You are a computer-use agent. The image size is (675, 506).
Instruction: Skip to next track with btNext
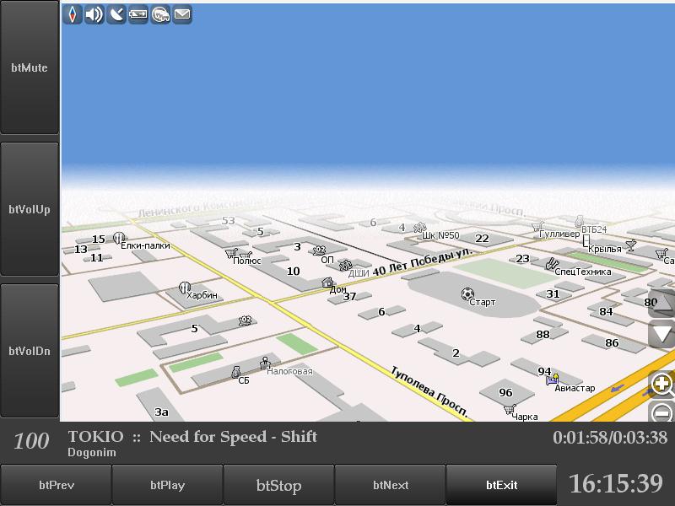tap(390, 485)
